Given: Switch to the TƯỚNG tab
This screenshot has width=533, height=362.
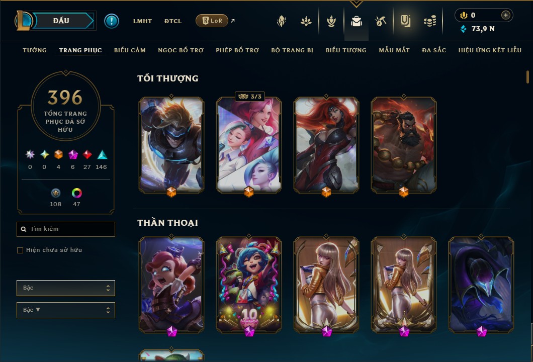Looking at the screenshot, I should (34, 50).
